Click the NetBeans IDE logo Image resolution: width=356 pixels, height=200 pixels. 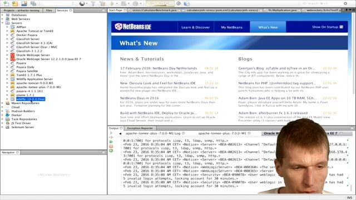(133, 27)
